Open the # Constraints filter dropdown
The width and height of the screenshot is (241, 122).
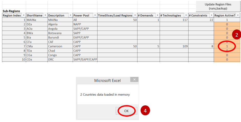pos(211,15)
